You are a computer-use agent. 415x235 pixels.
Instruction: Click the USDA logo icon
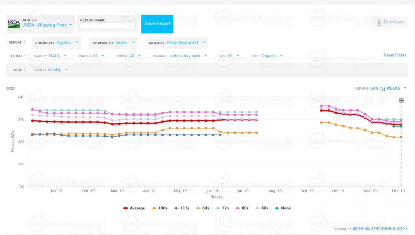pyautogui.click(x=14, y=24)
